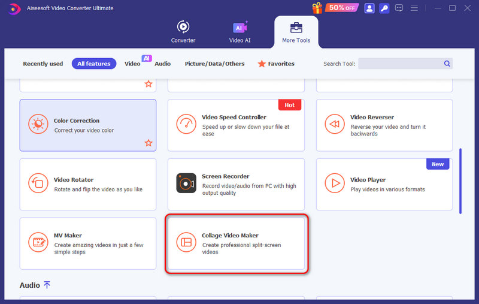Launch the MV Maker tool
479x304 pixels.
tap(87, 242)
